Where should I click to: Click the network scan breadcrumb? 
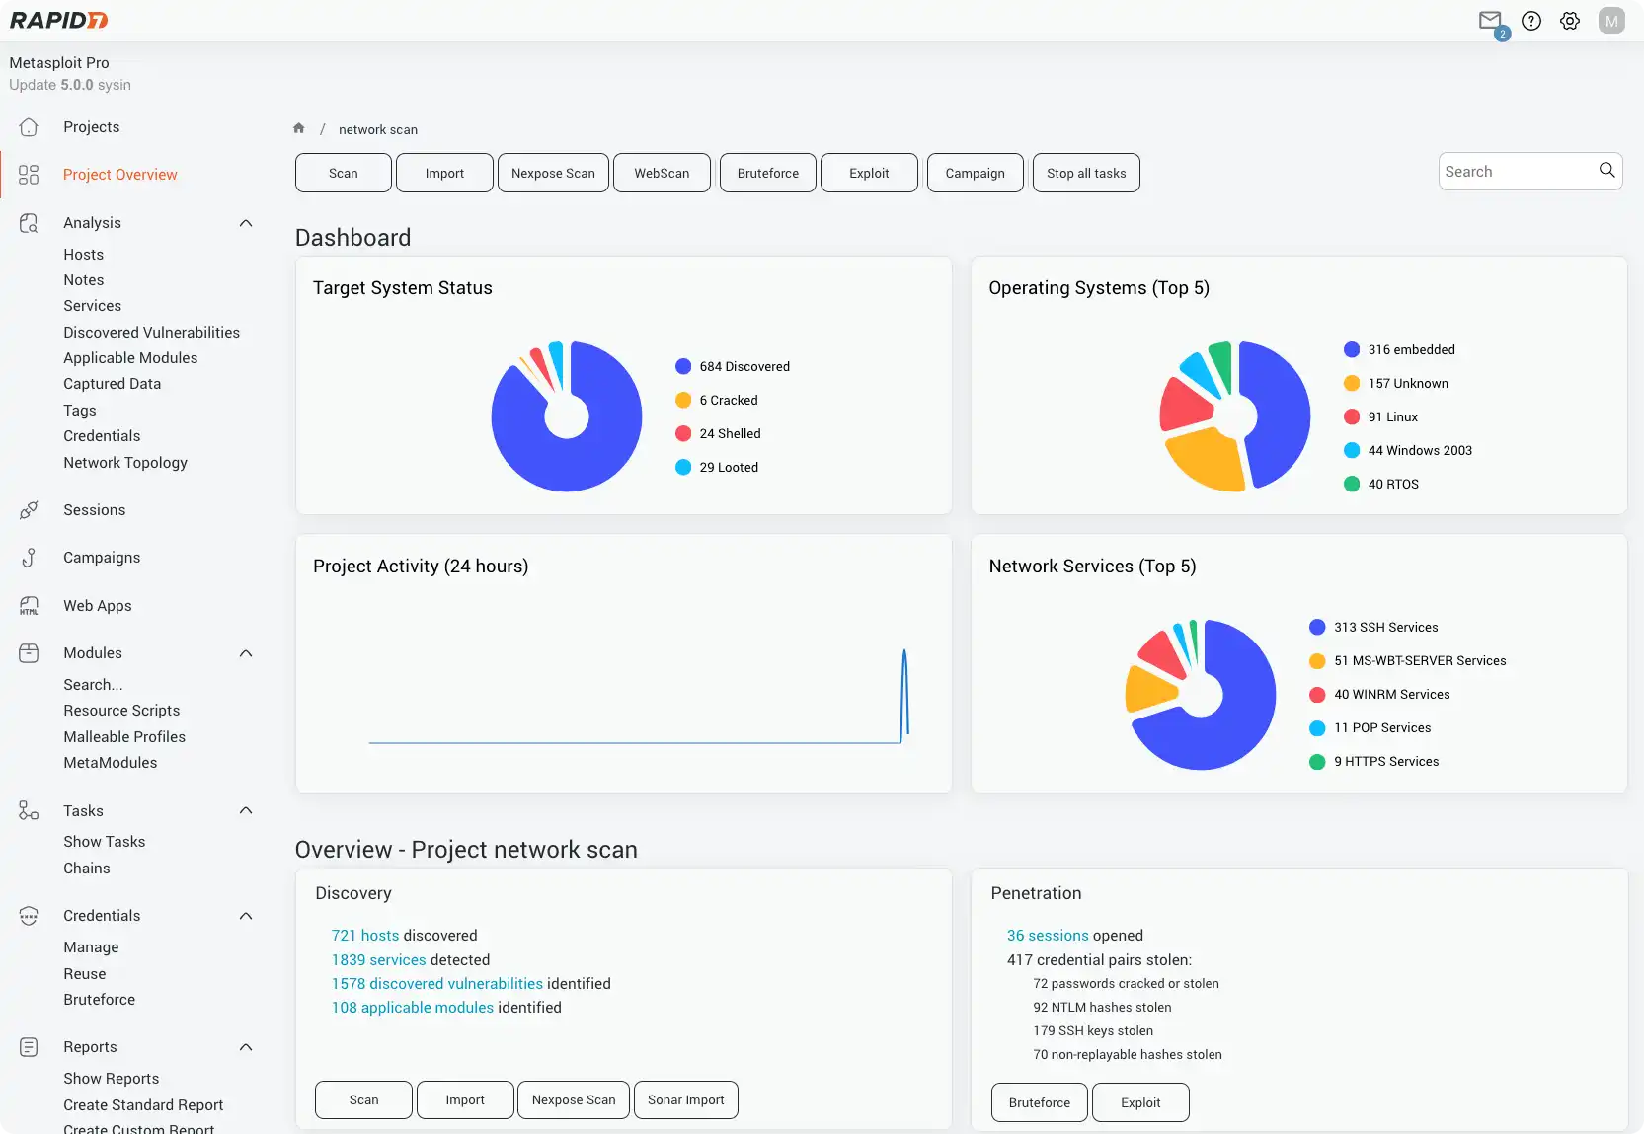point(378,129)
